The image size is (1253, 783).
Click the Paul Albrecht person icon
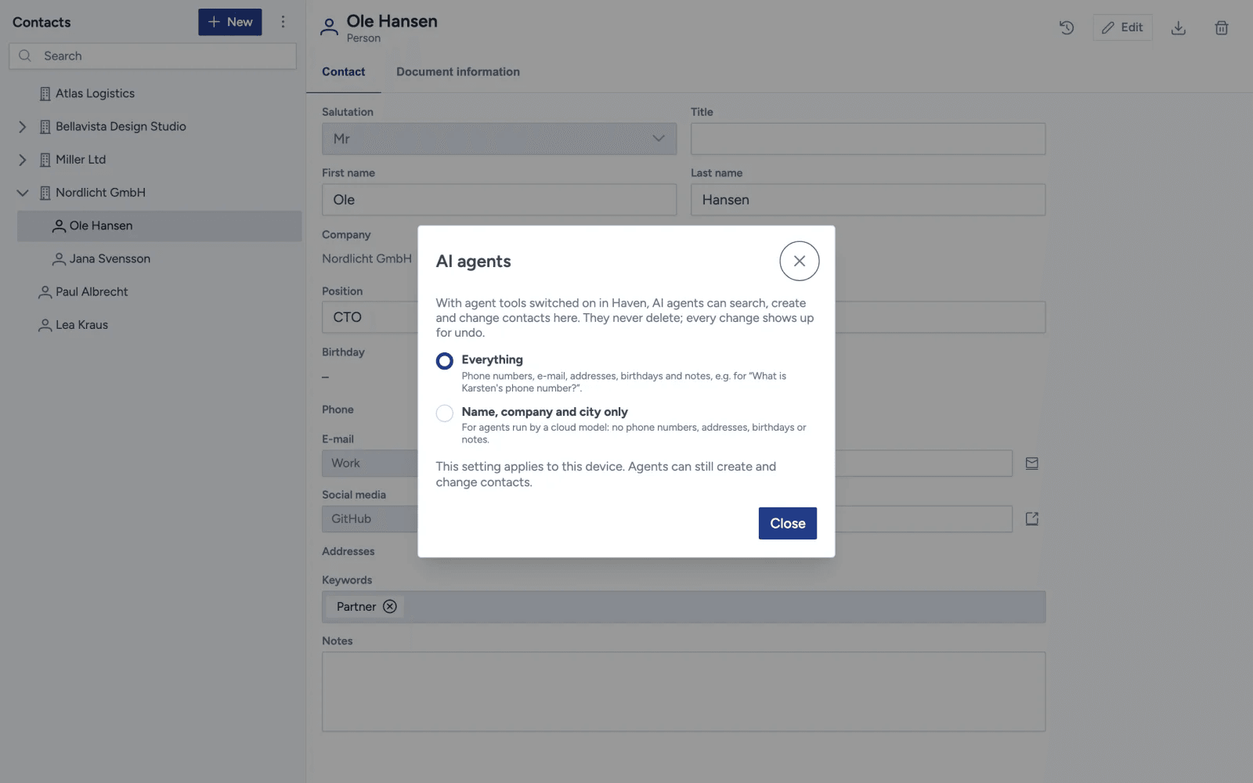click(x=45, y=292)
